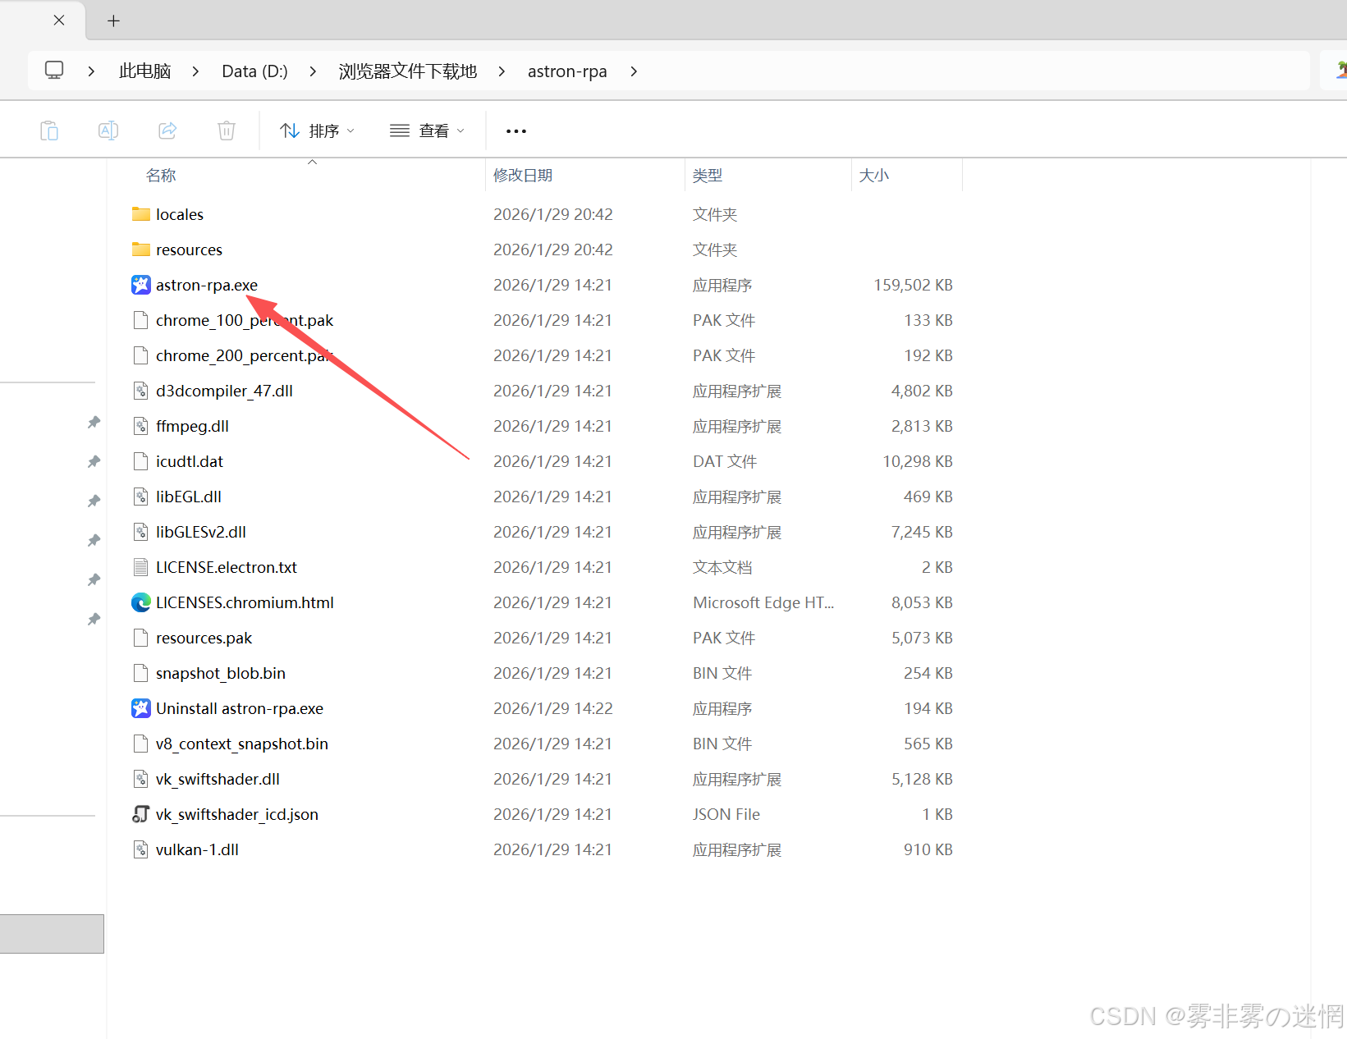Image resolution: width=1347 pixels, height=1039 pixels.
Task: Click the computer icon in address bar
Action: click(x=54, y=71)
